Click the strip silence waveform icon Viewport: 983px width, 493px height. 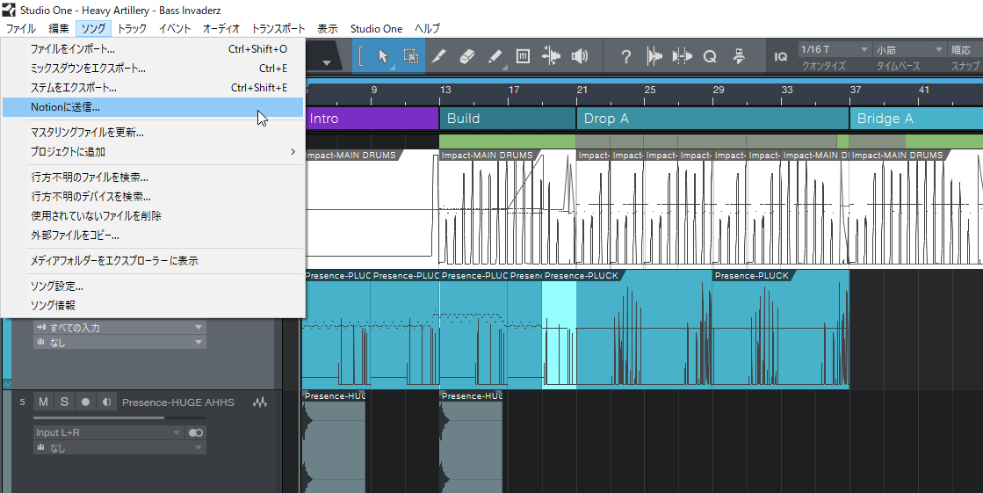[654, 56]
